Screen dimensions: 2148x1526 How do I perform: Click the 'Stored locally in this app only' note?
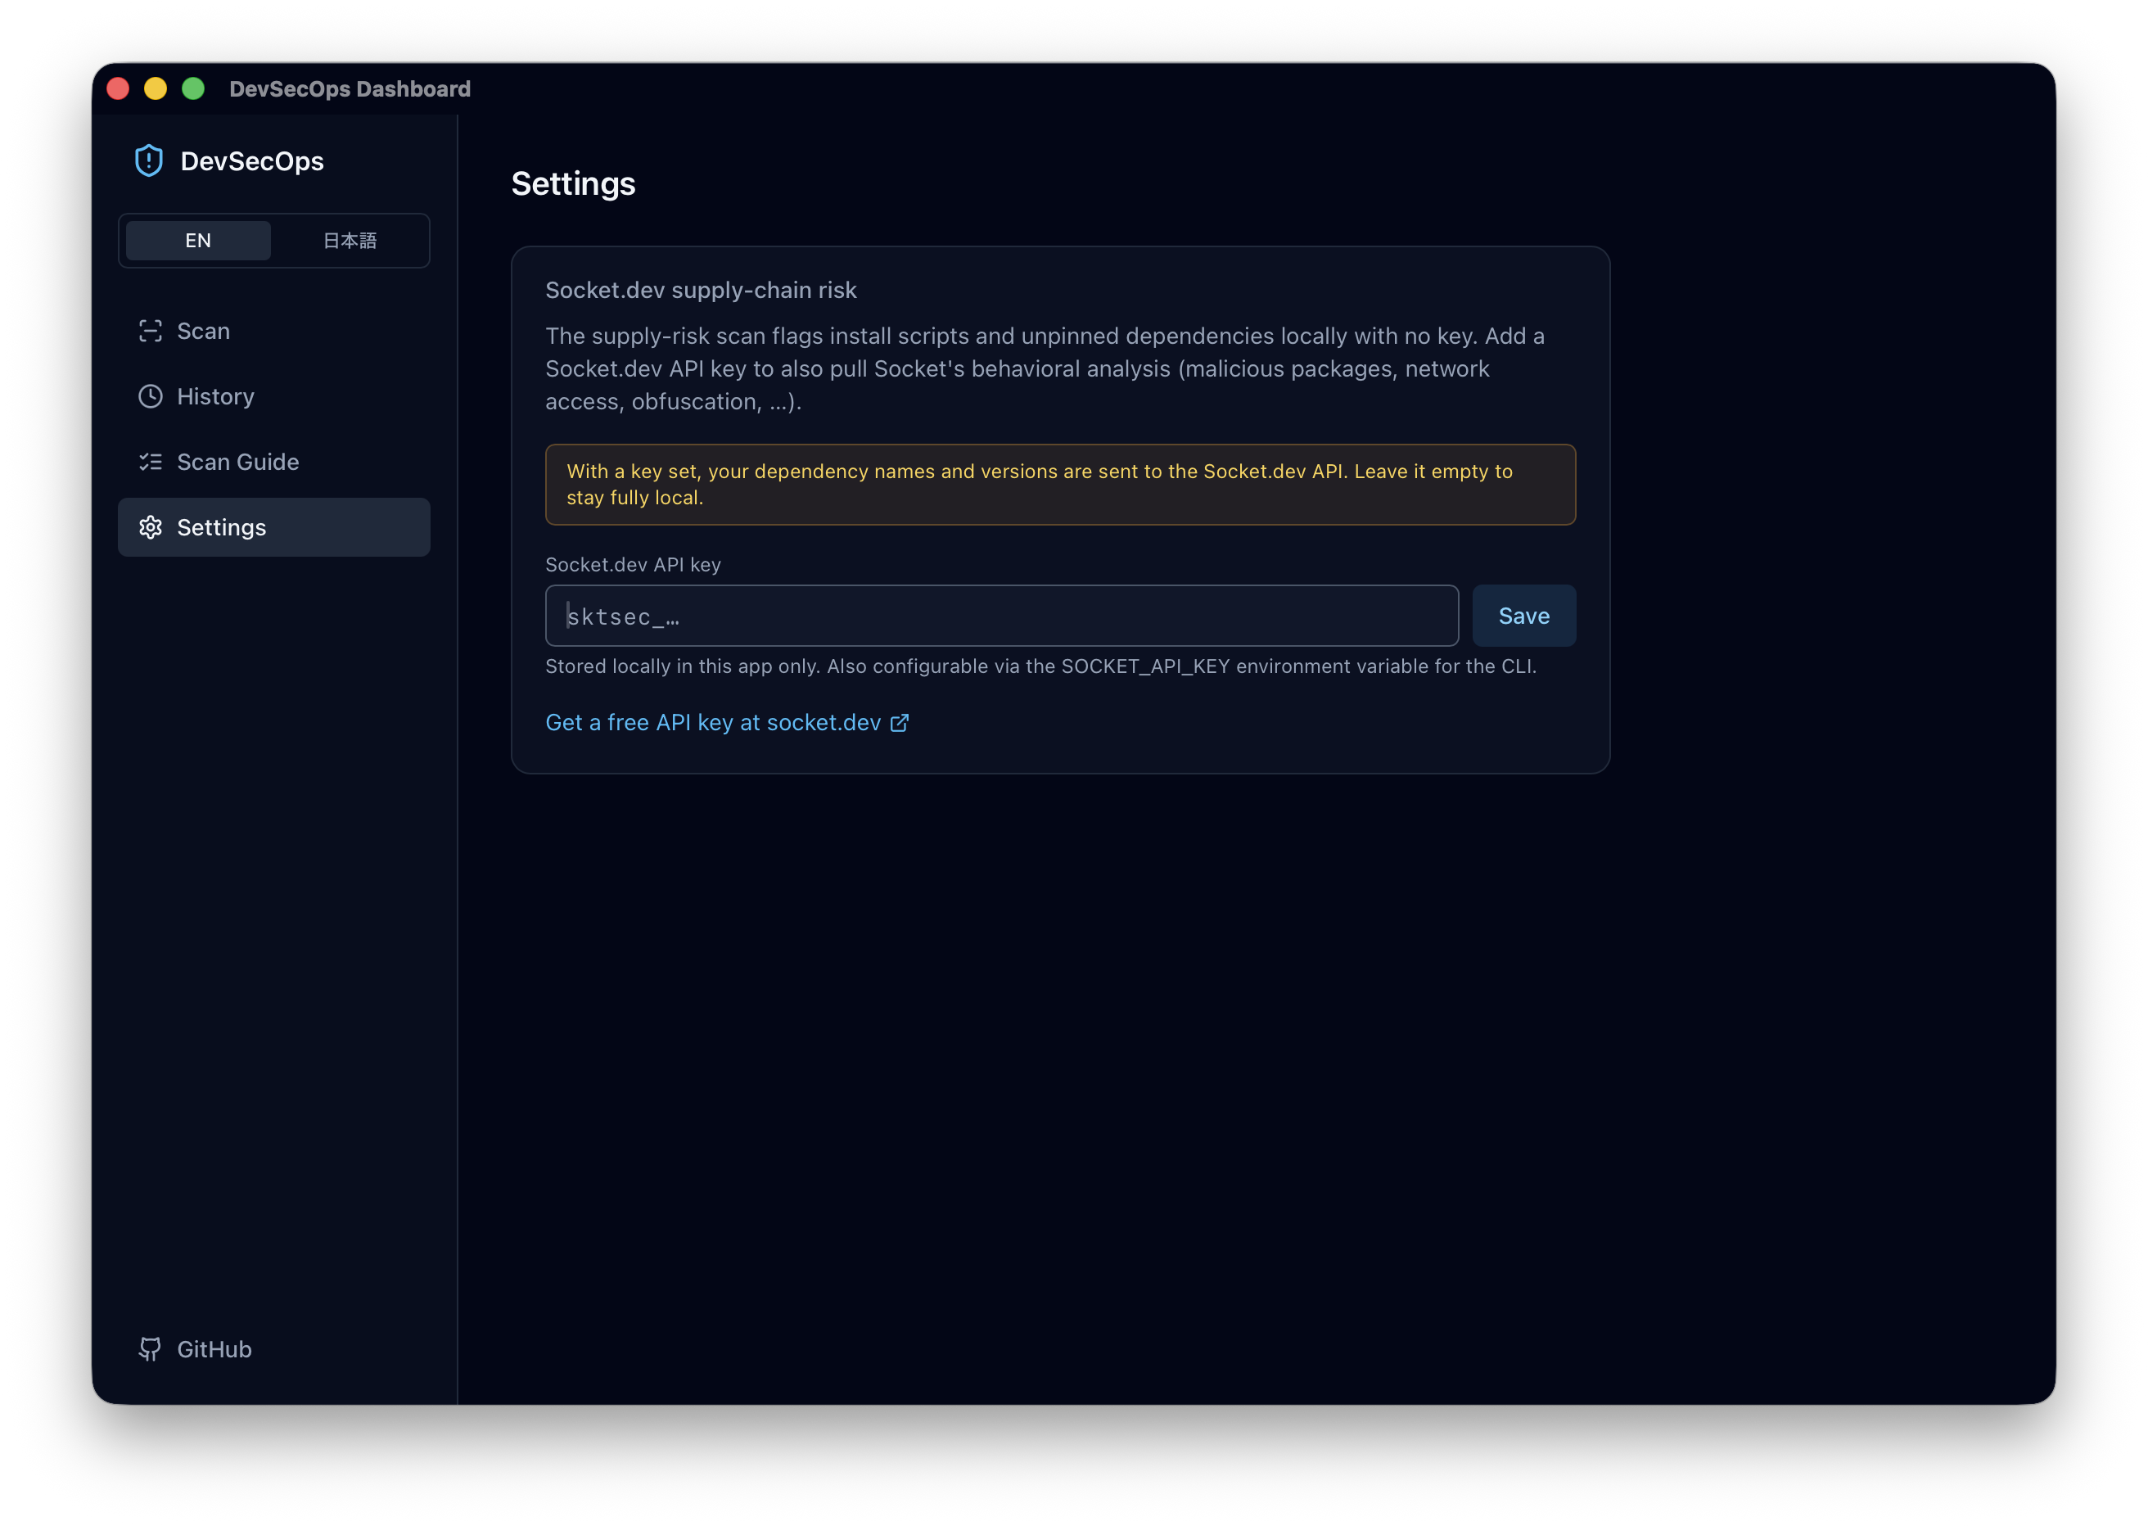pos(1041,666)
